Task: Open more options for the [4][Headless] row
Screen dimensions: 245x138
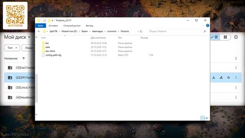Action: point(236,97)
